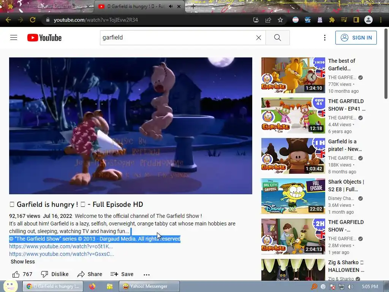Open THE GARFIELD SHOW EP41 thumbnail
This screenshot has height=292, width=389.
point(293,116)
